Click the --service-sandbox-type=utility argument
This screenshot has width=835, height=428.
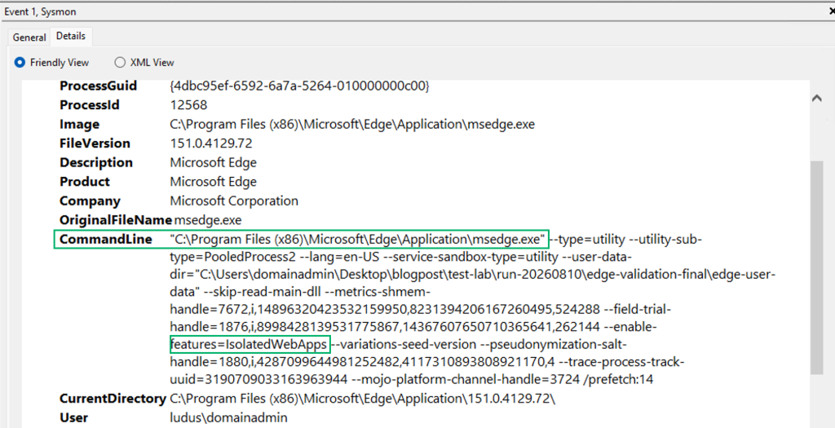pos(471,257)
